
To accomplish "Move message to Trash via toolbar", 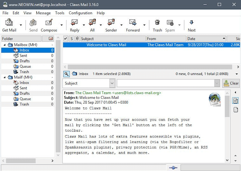I will [157, 23].
